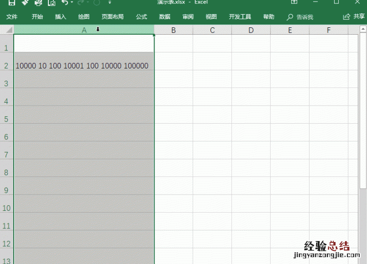
Task: Select column F header
Action: [329, 30]
